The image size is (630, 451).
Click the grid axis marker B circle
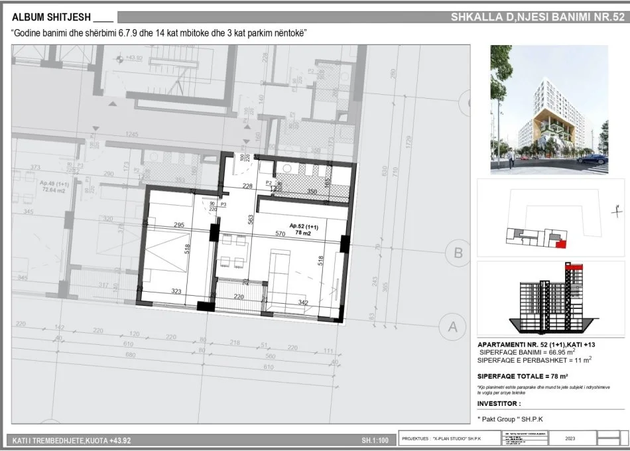click(457, 252)
